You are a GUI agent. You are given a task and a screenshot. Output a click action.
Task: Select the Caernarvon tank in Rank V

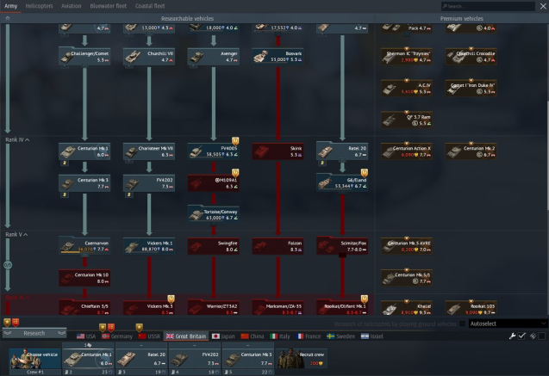pyautogui.click(x=85, y=247)
